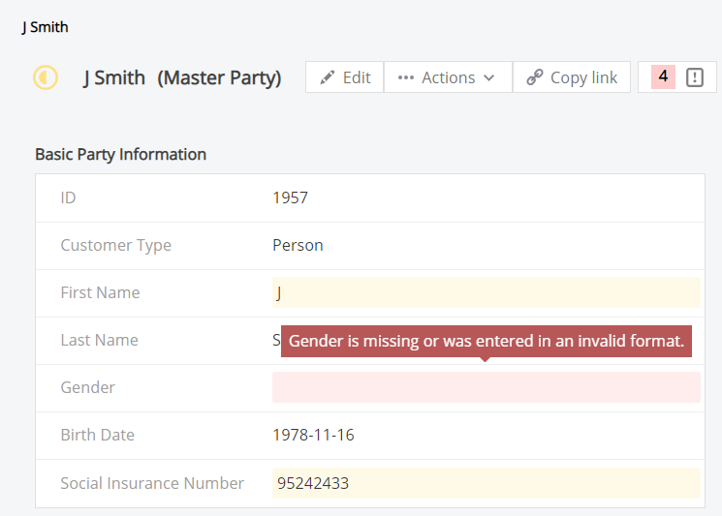
Task: Click the three-dots icon beside Actions
Action: pyautogui.click(x=406, y=77)
